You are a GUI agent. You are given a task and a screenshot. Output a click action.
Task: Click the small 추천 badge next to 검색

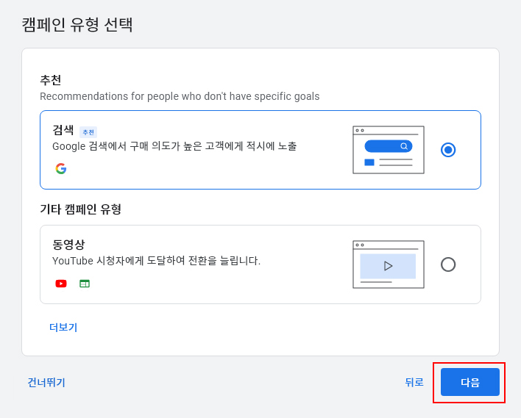pyautogui.click(x=88, y=132)
